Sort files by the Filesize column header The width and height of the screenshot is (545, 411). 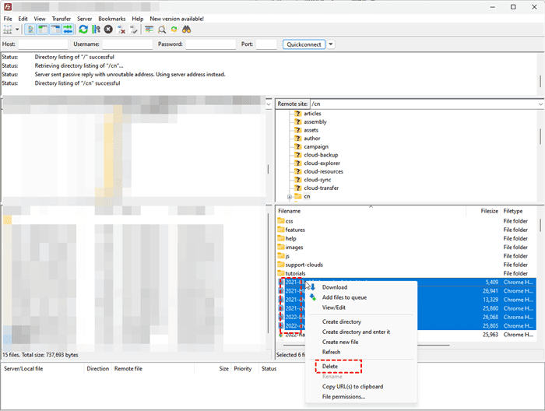click(x=488, y=211)
